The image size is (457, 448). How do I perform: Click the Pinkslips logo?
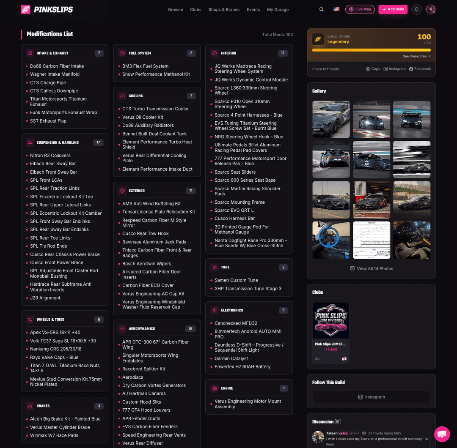click(47, 9)
